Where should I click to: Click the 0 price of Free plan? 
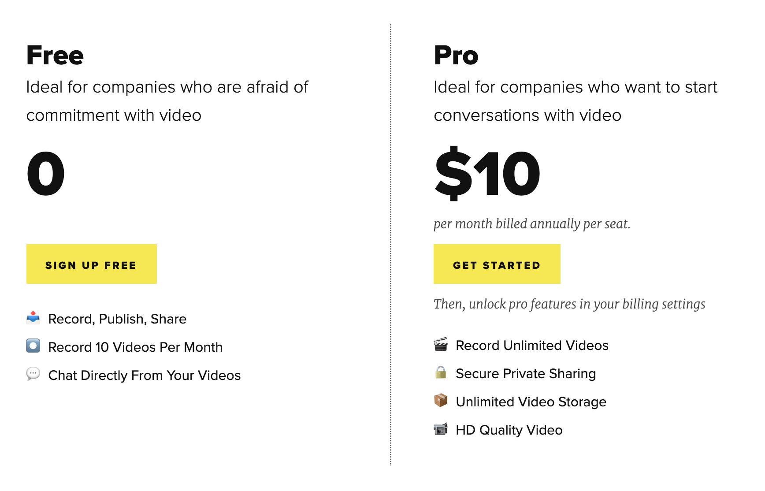[x=46, y=173]
